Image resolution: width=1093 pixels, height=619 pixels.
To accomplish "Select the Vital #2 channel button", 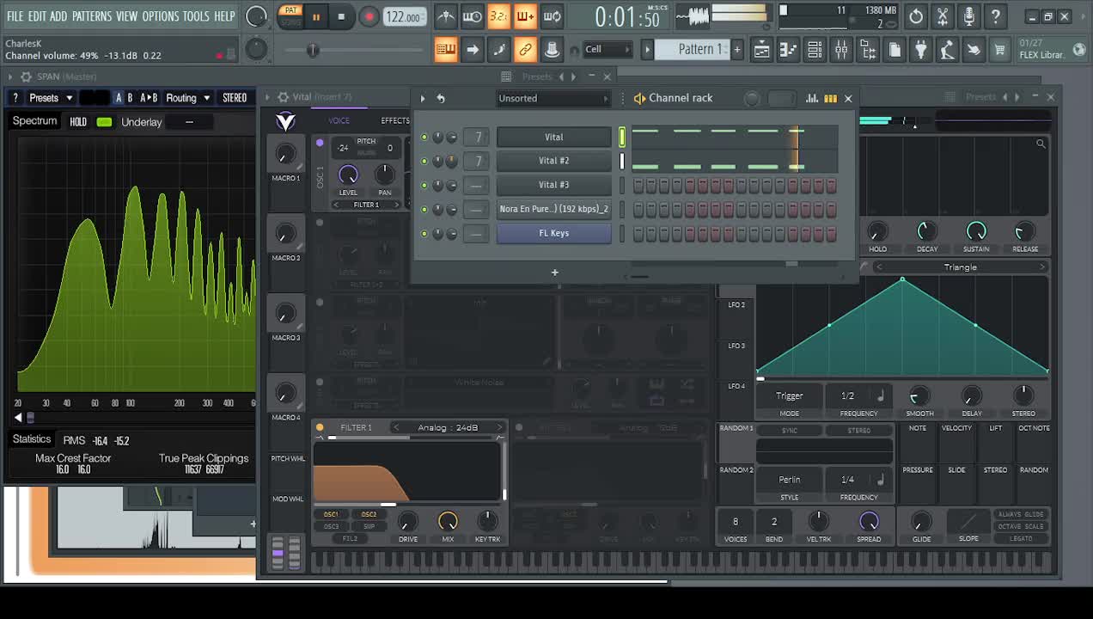I will 553,161.
